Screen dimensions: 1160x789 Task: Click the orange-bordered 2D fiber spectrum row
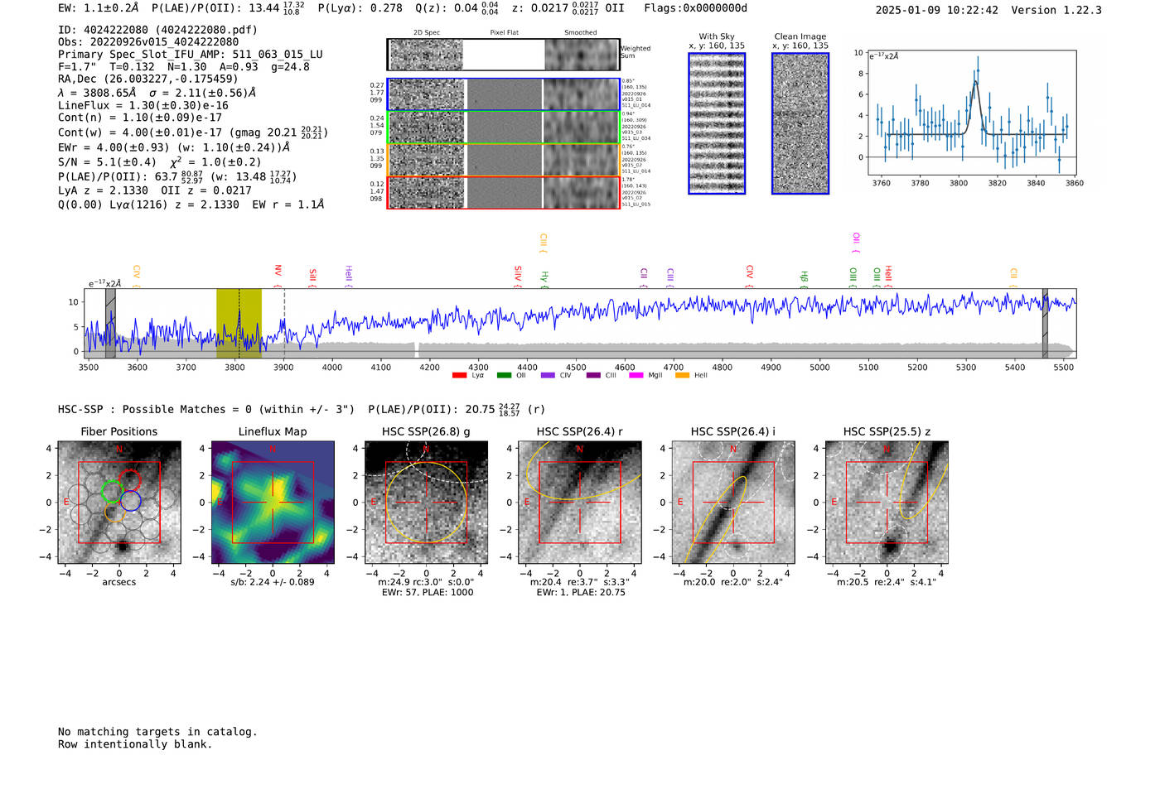[503, 160]
